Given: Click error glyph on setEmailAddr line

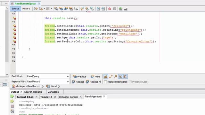Looking at the screenshot, I should pyautogui.click(x=15, y=34).
